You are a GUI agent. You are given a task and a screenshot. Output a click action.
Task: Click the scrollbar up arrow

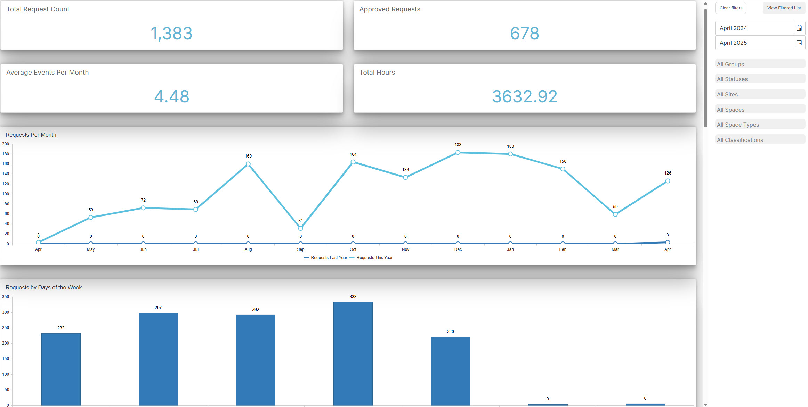[705, 3]
